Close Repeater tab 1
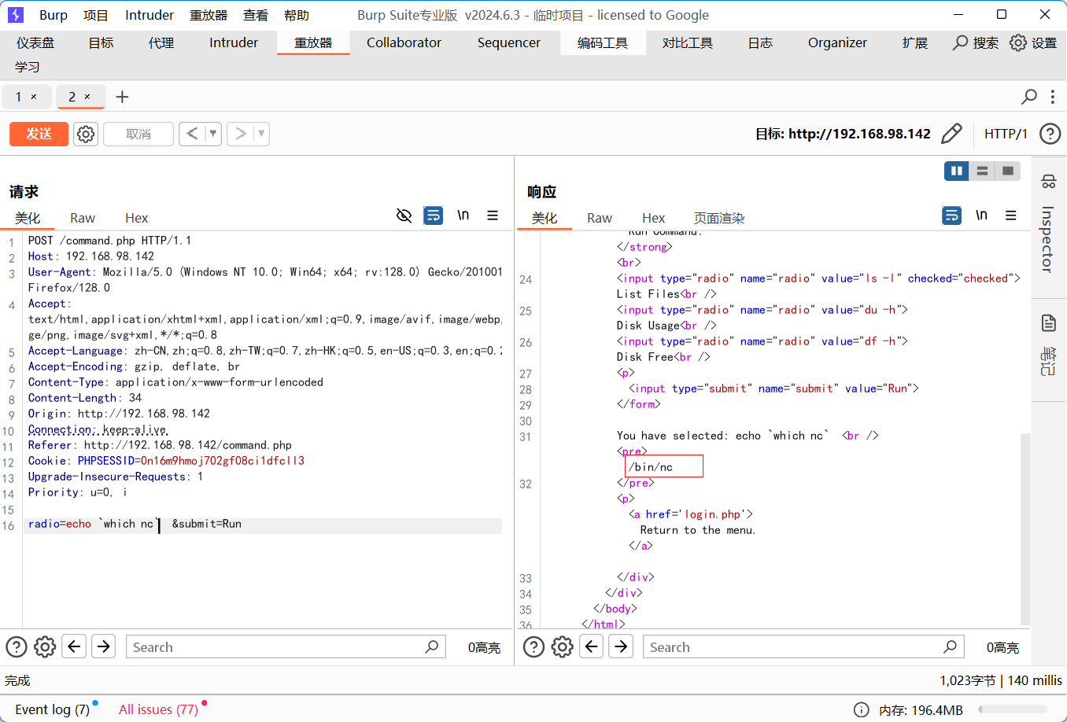The height and width of the screenshot is (722, 1067). (x=34, y=97)
